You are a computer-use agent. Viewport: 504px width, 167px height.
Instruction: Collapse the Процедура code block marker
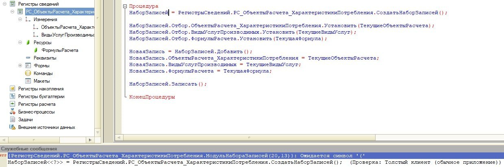click(124, 7)
